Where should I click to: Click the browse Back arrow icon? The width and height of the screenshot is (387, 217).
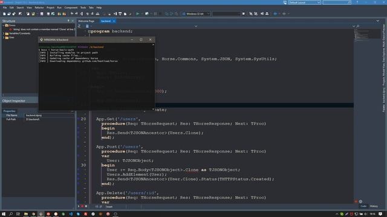pyautogui.click(x=275, y=14)
